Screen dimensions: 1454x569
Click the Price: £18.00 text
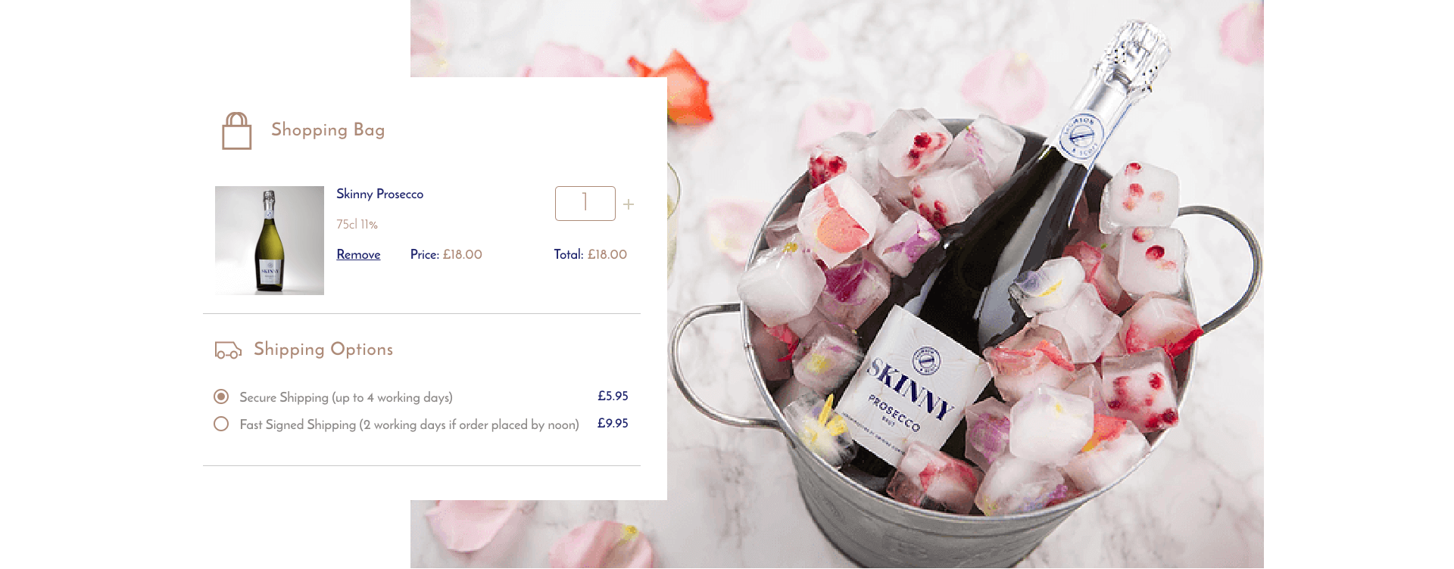446,254
